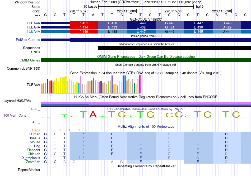Click the Common dbSNP(155) track label
Viewport: 251px width, 176px height.
coord(24,68)
